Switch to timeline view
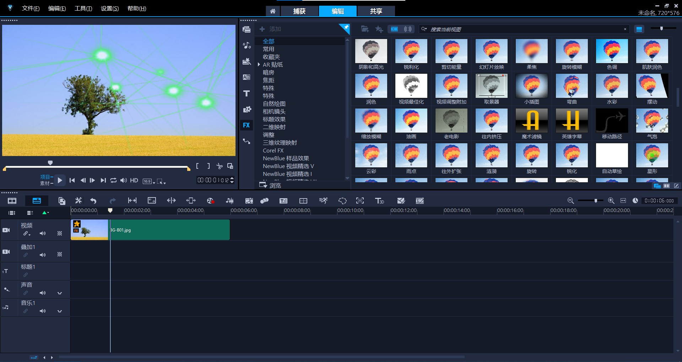This screenshot has width=682, height=362. [37, 201]
